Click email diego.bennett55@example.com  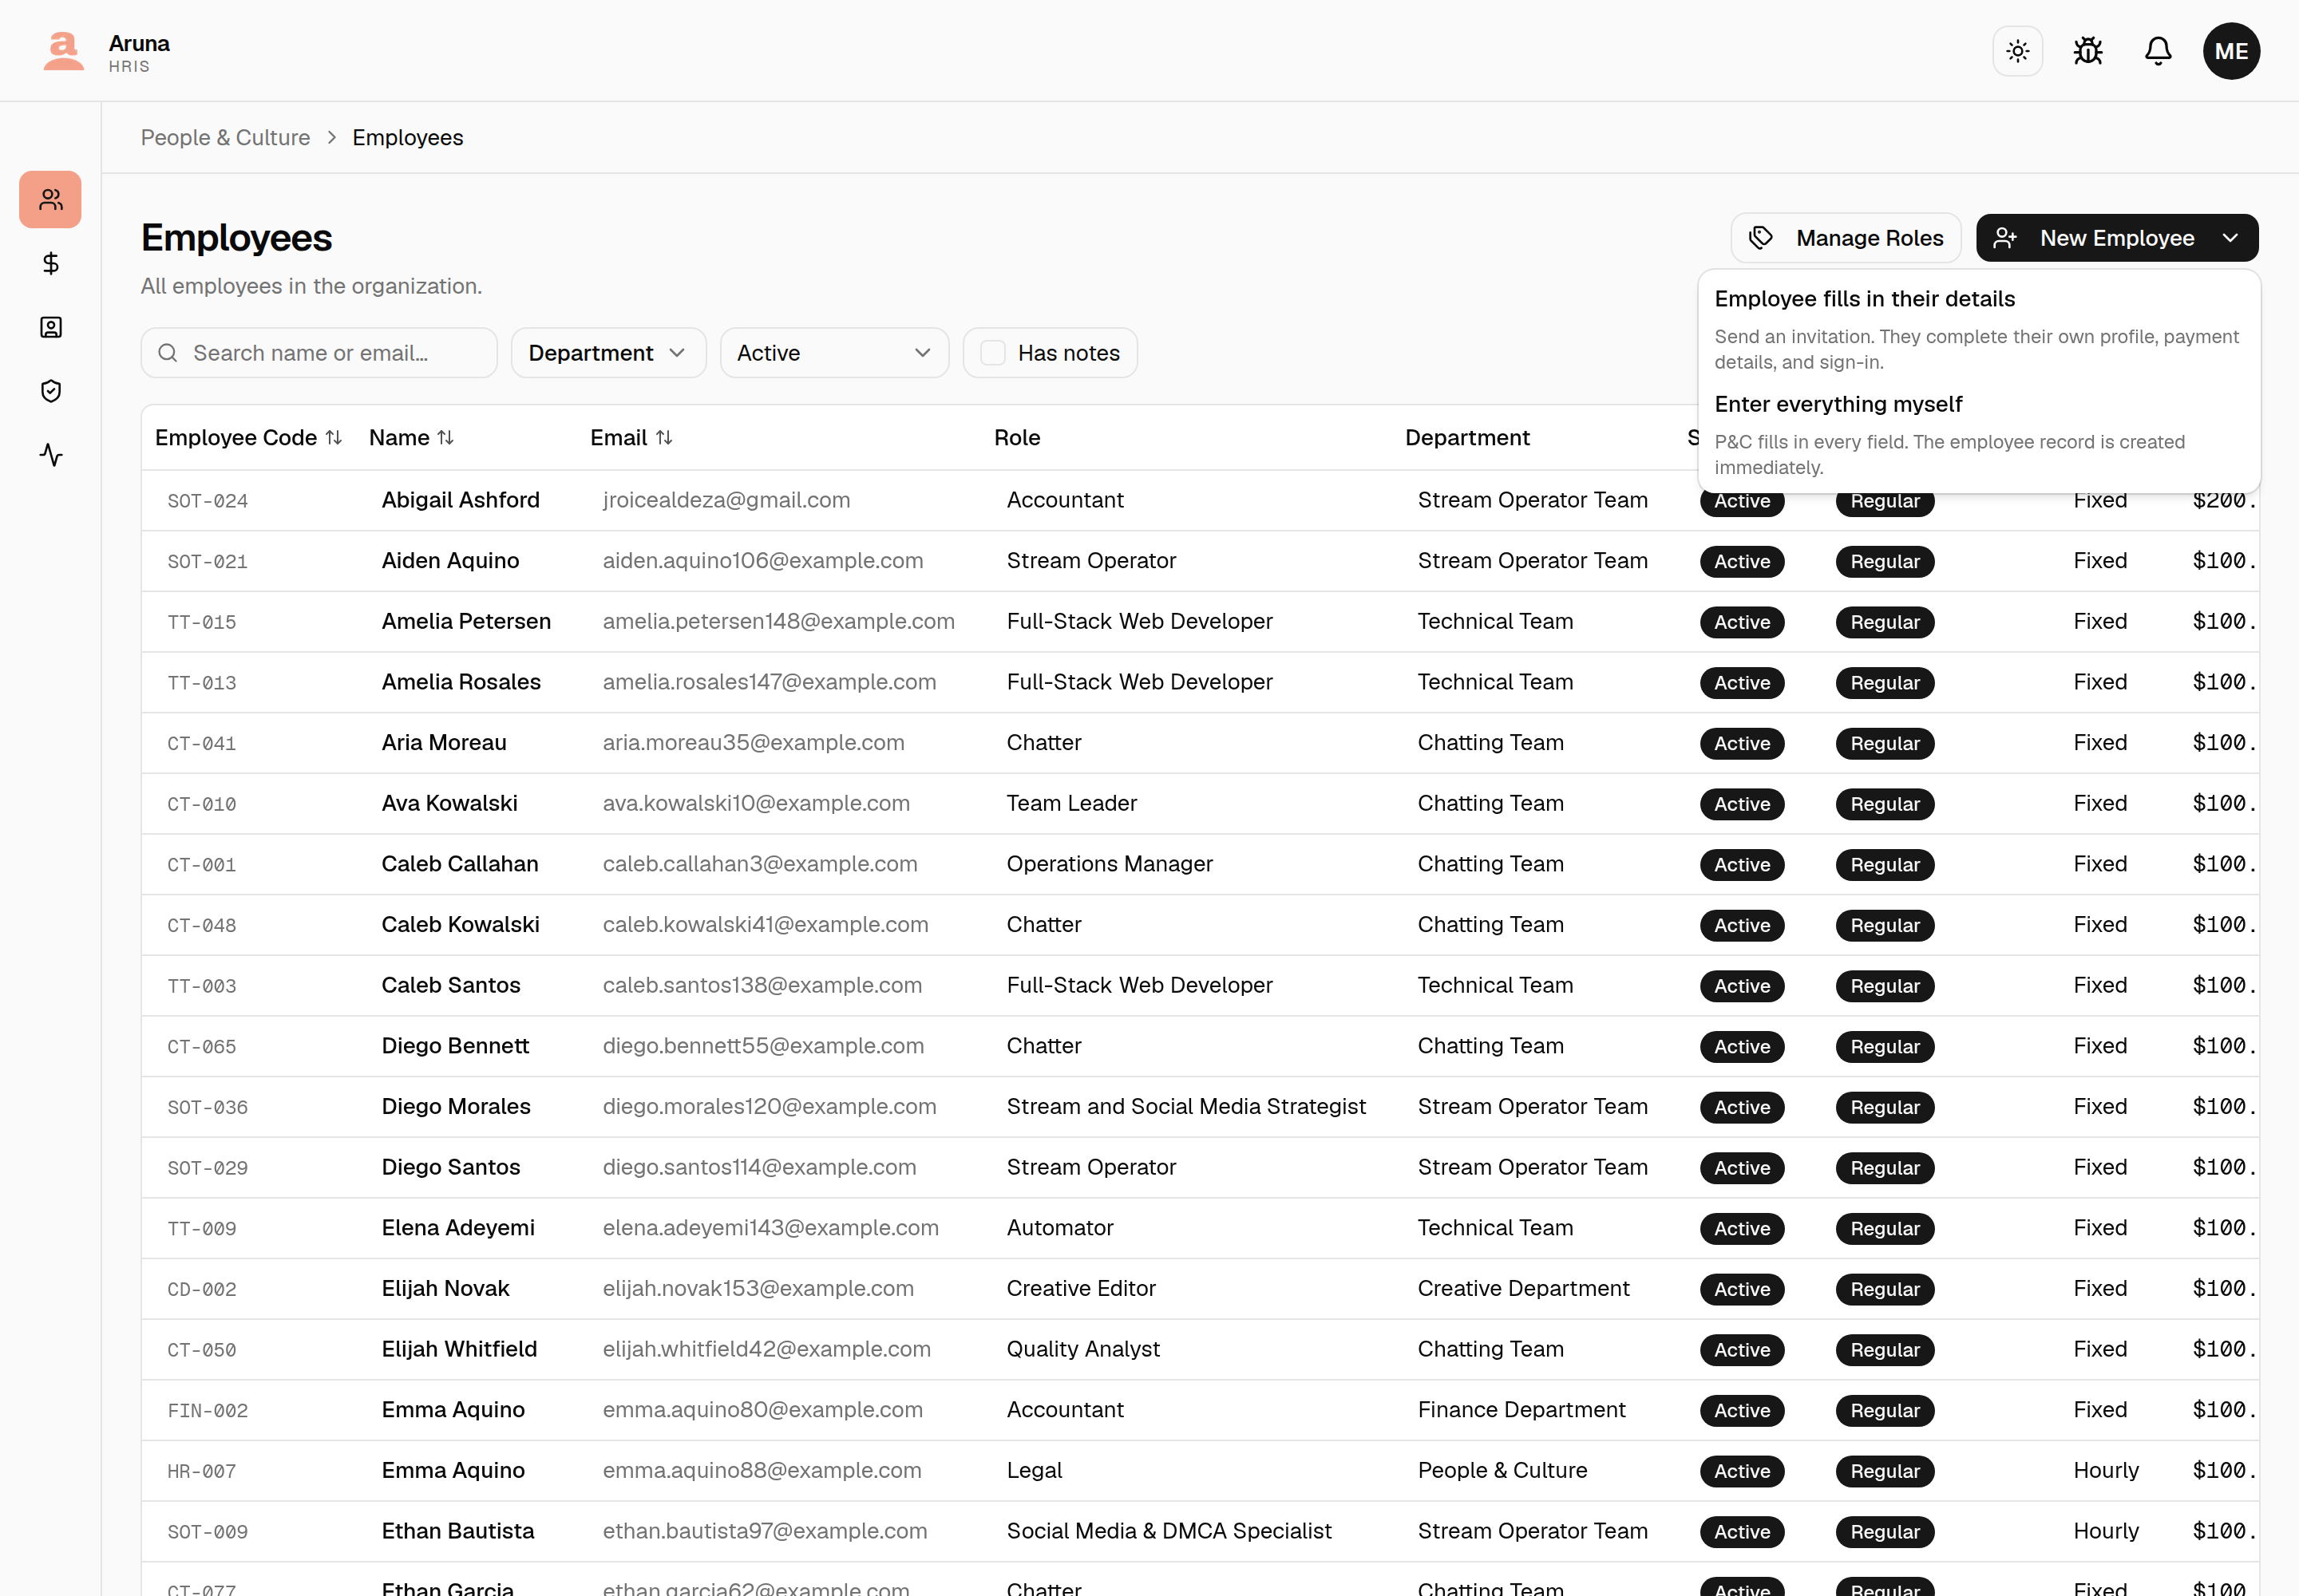763,1046
